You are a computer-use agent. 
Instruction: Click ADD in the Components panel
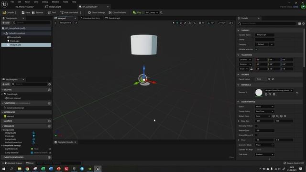click(x=6, y=22)
